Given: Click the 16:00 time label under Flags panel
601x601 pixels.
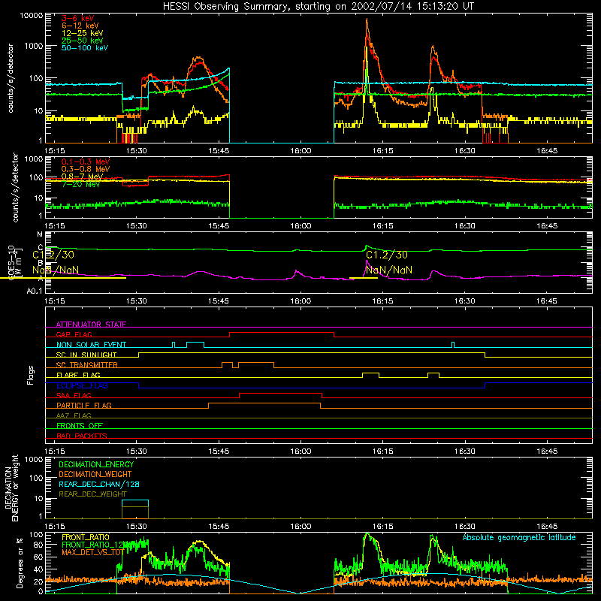Looking at the screenshot, I should 300,452.
